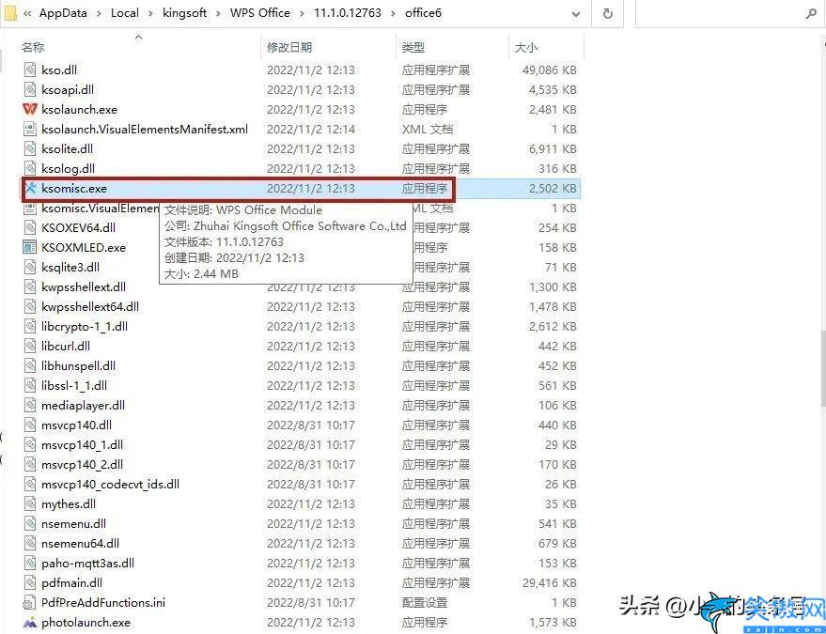Click the mediaplayer.dll file icon

(30, 406)
